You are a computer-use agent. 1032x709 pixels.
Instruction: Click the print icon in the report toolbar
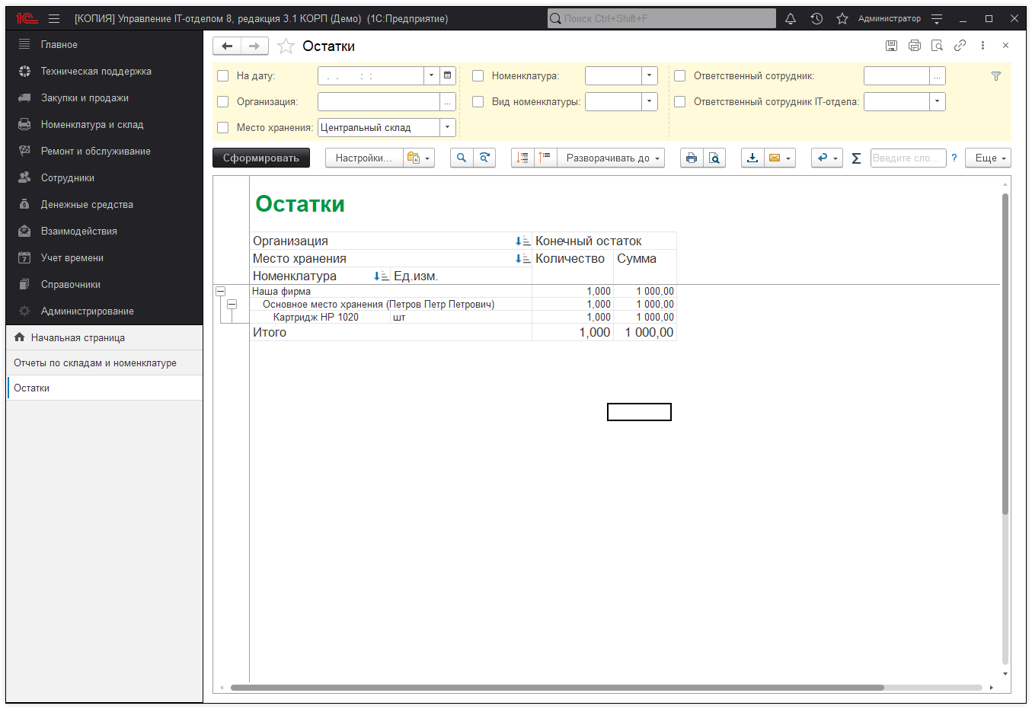tap(691, 158)
